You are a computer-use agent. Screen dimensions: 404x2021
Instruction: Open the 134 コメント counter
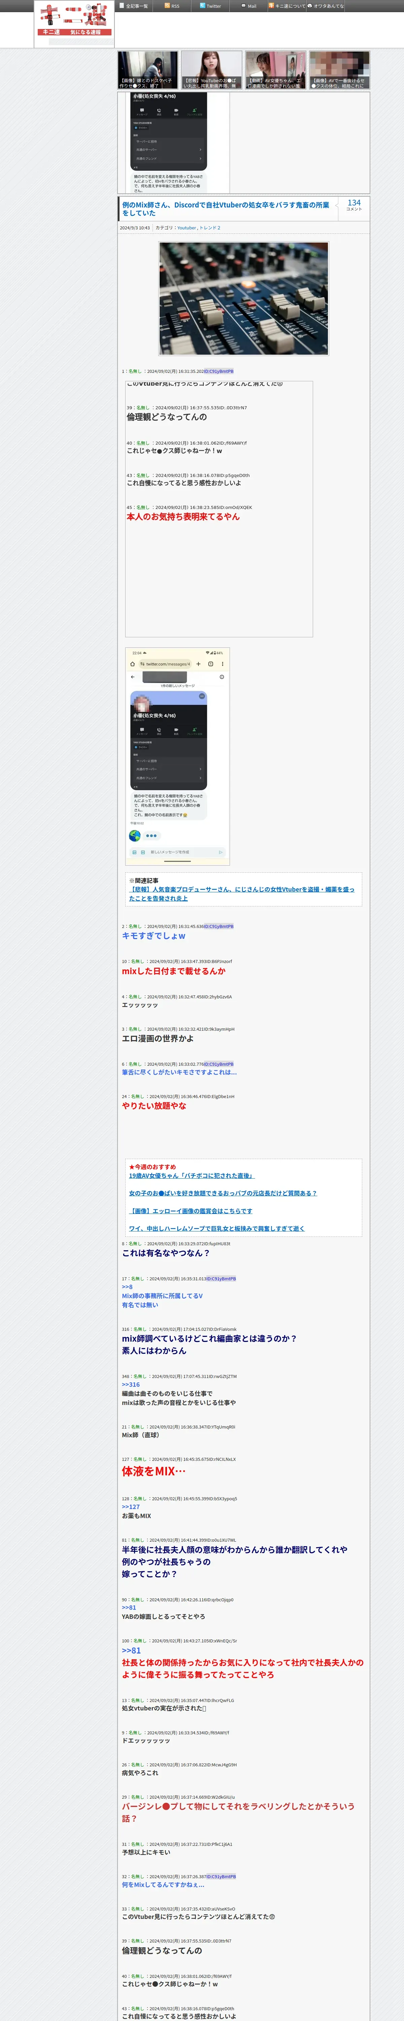point(354,205)
